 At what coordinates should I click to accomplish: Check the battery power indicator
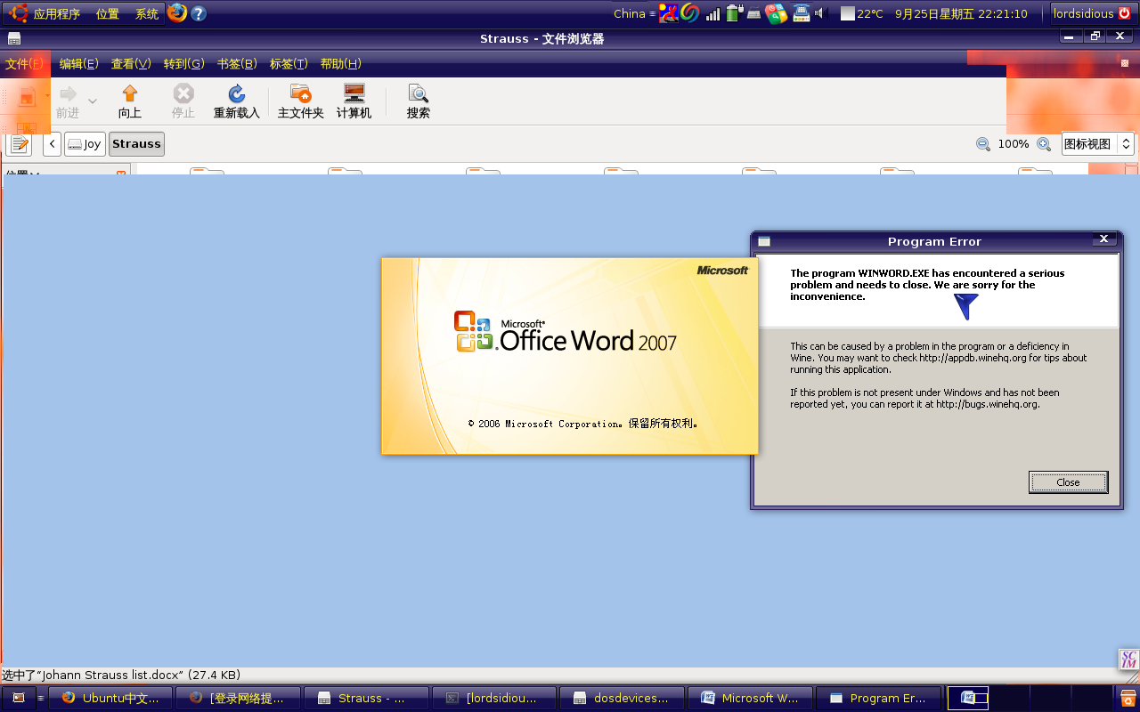point(734,13)
